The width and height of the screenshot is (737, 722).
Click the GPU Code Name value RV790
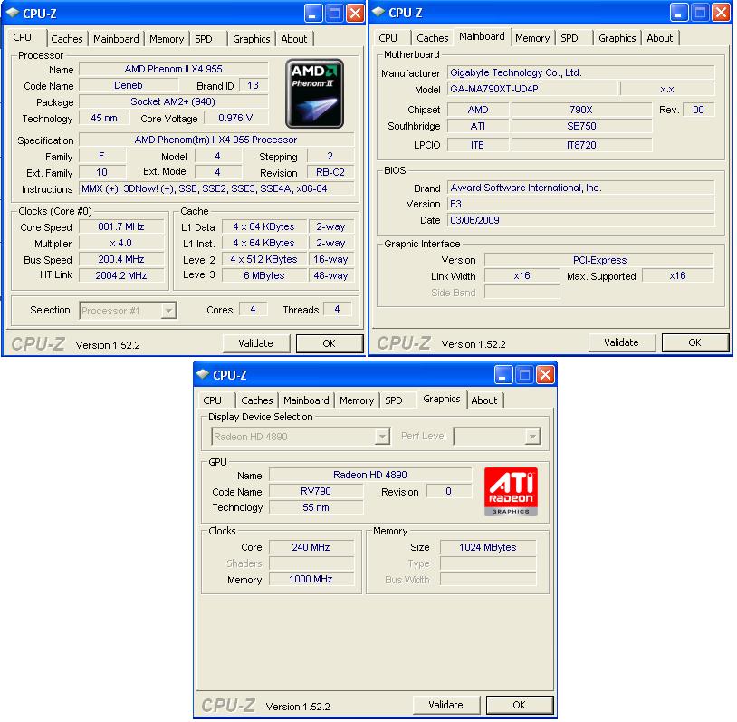tap(316, 491)
